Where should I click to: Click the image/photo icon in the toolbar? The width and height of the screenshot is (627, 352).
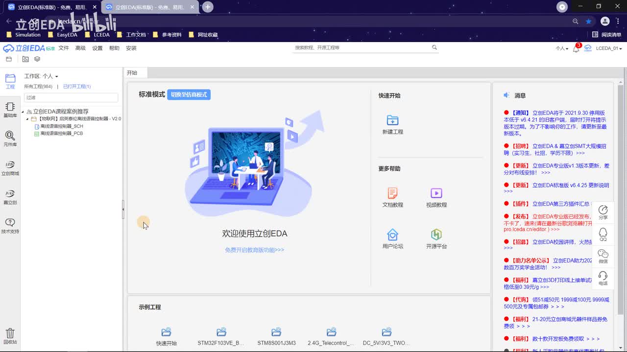pos(25,59)
